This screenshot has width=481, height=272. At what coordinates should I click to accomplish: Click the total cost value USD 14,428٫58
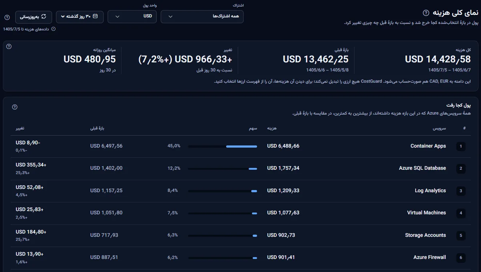click(x=438, y=59)
